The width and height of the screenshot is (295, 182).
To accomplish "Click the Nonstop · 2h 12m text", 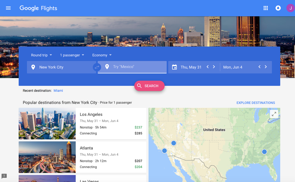I will pos(93,161).
